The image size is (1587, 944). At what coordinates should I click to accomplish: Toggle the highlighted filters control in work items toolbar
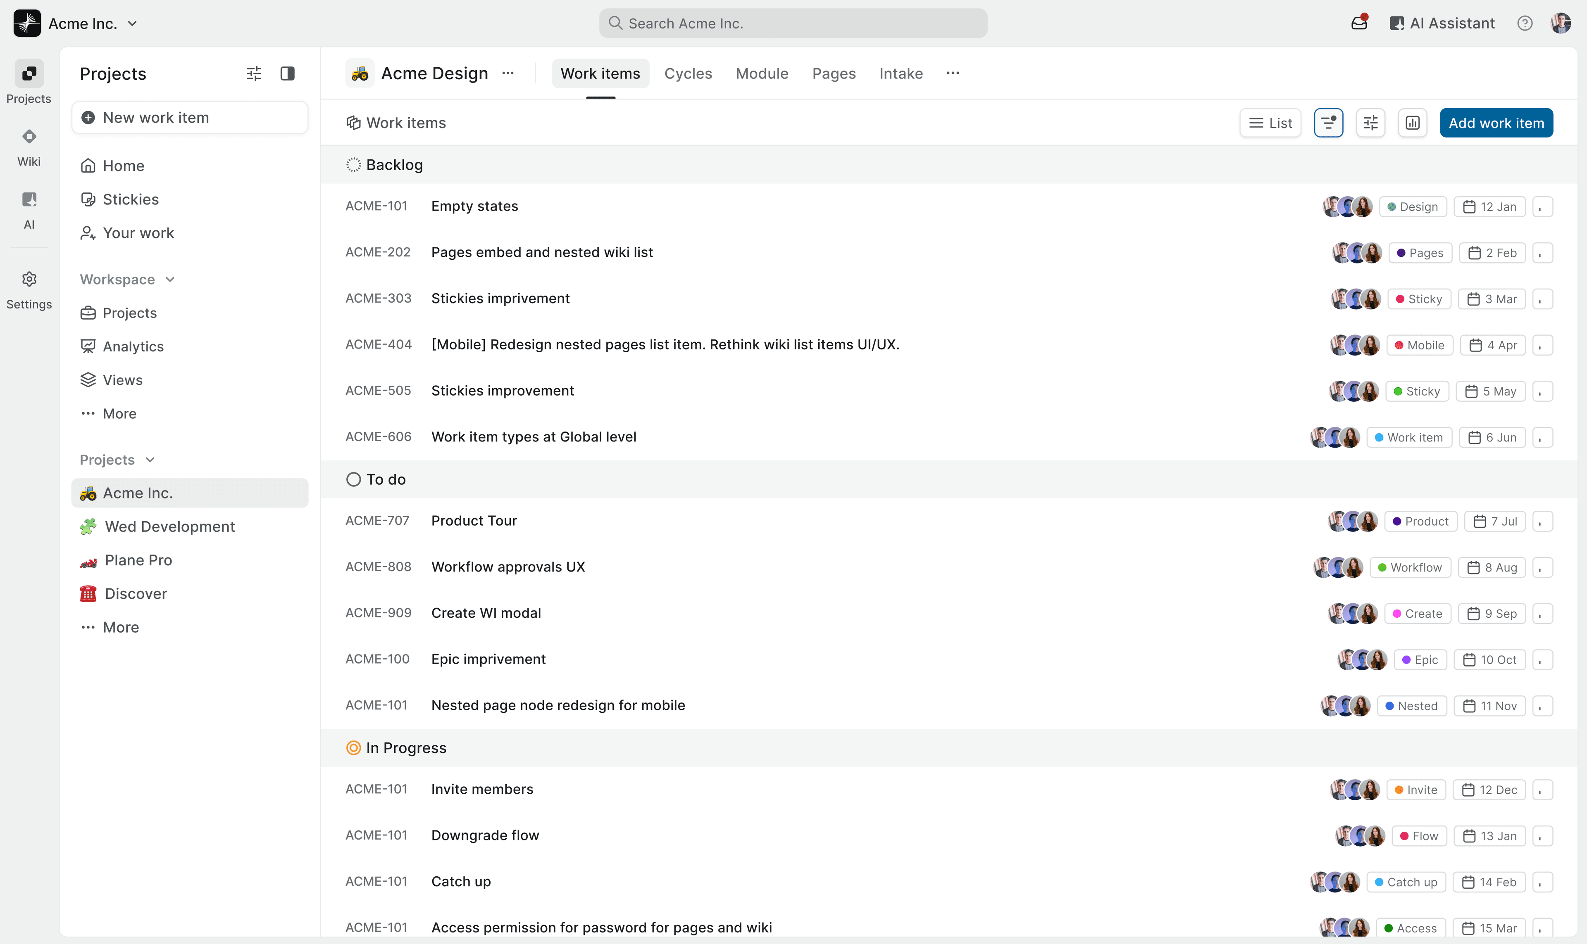[1328, 122]
